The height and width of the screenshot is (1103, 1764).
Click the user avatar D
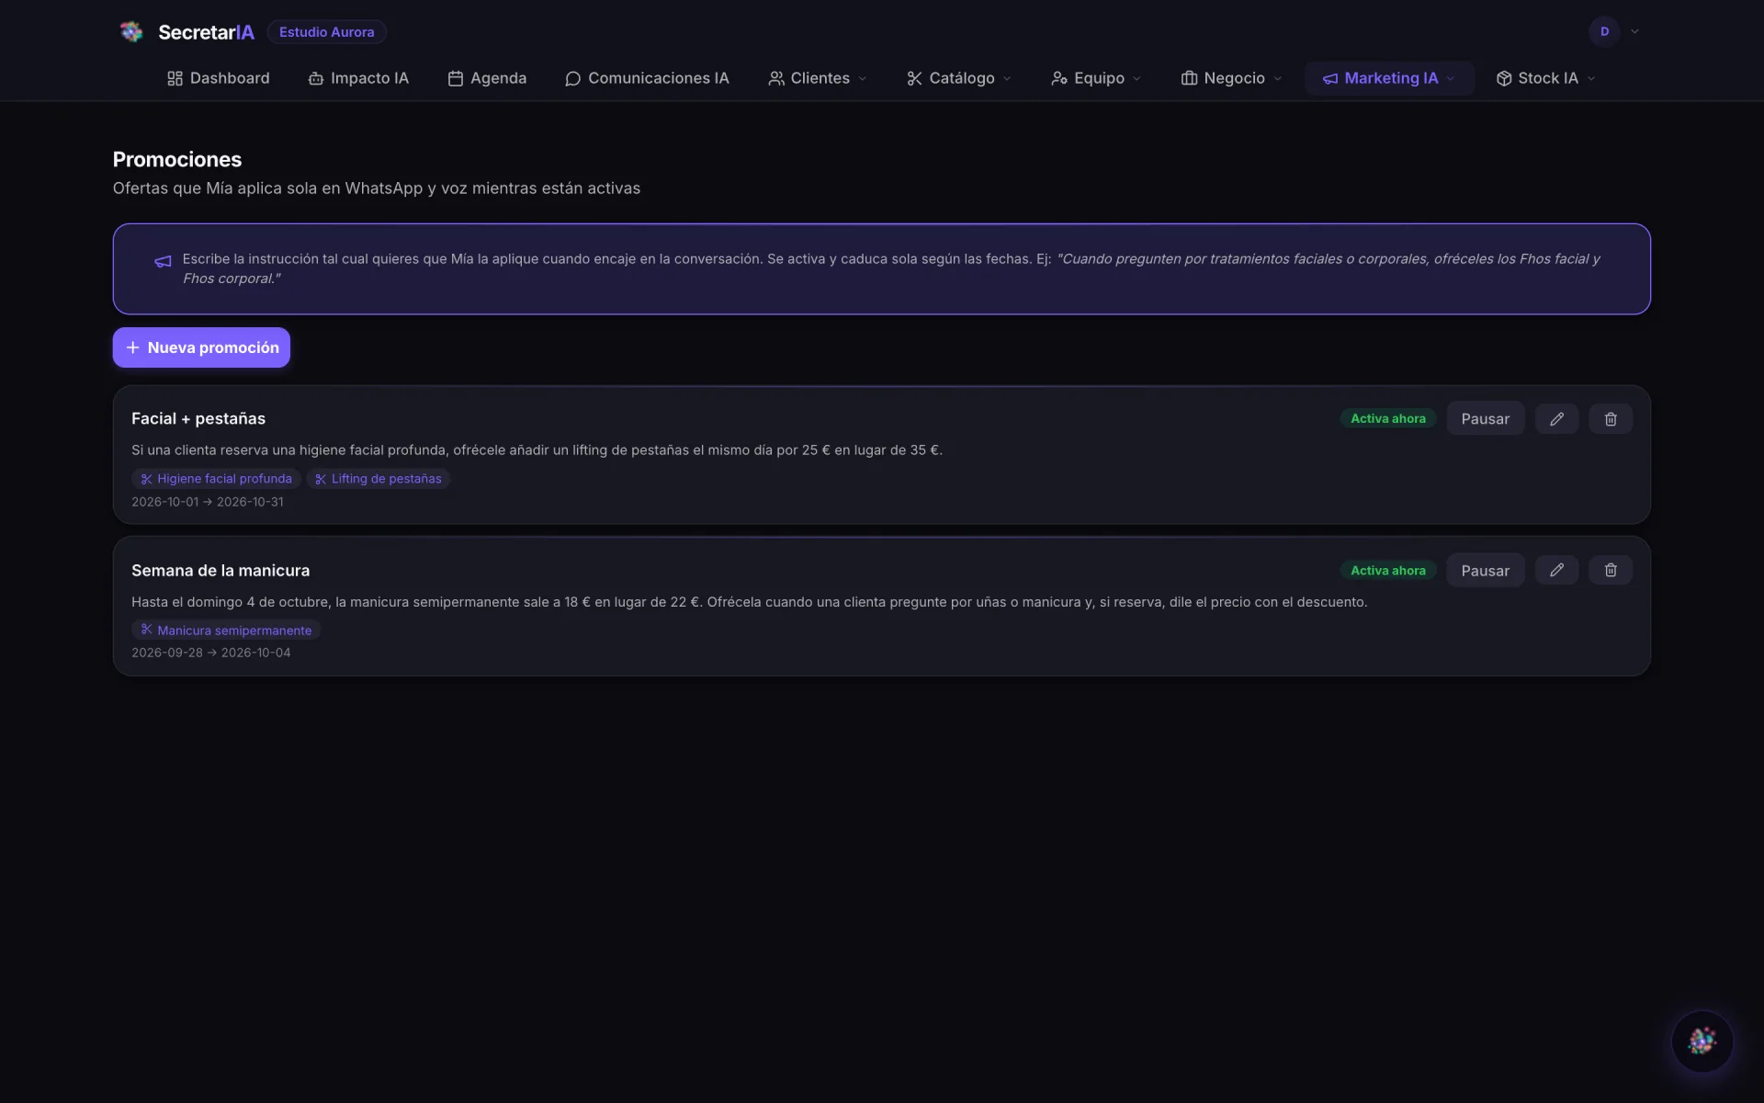pyautogui.click(x=1604, y=31)
